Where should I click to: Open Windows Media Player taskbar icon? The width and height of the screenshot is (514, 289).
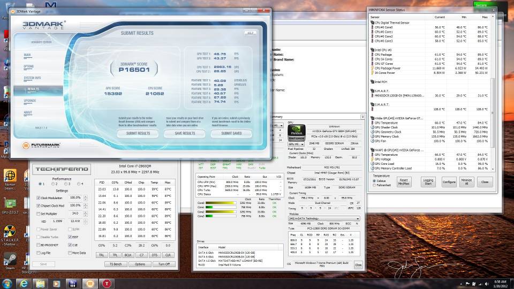(x=57, y=284)
